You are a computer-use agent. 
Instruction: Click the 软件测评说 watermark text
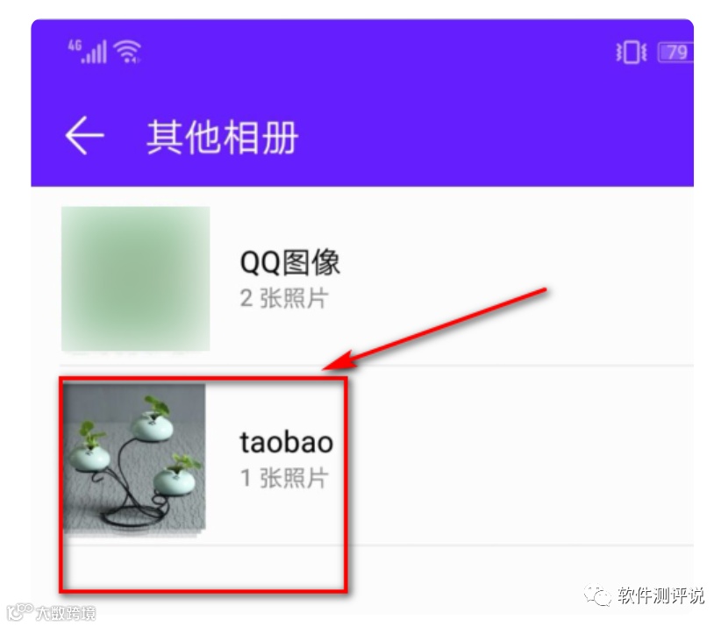660,595
